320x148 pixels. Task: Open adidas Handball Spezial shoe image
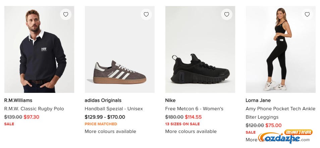[119, 50]
